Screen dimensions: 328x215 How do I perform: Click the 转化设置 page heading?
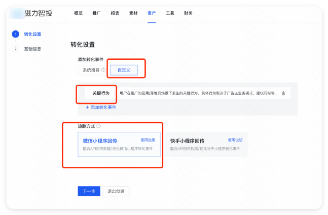coord(83,45)
